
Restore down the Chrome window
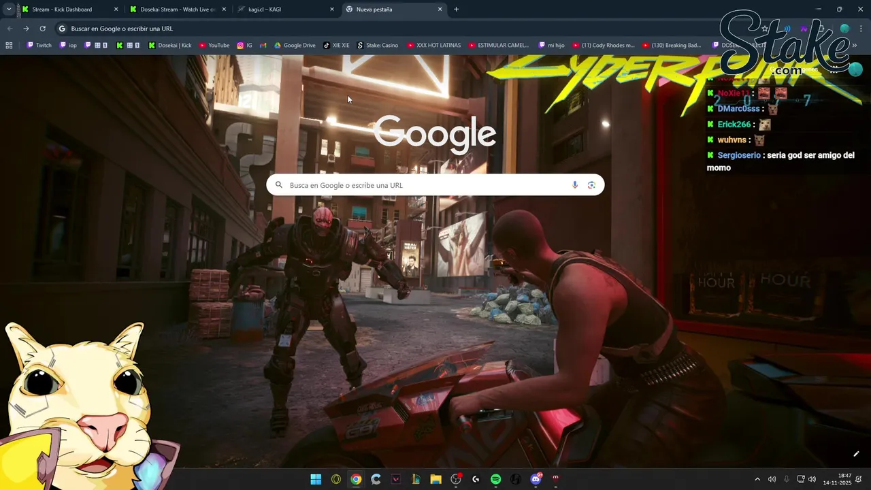pos(839,10)
